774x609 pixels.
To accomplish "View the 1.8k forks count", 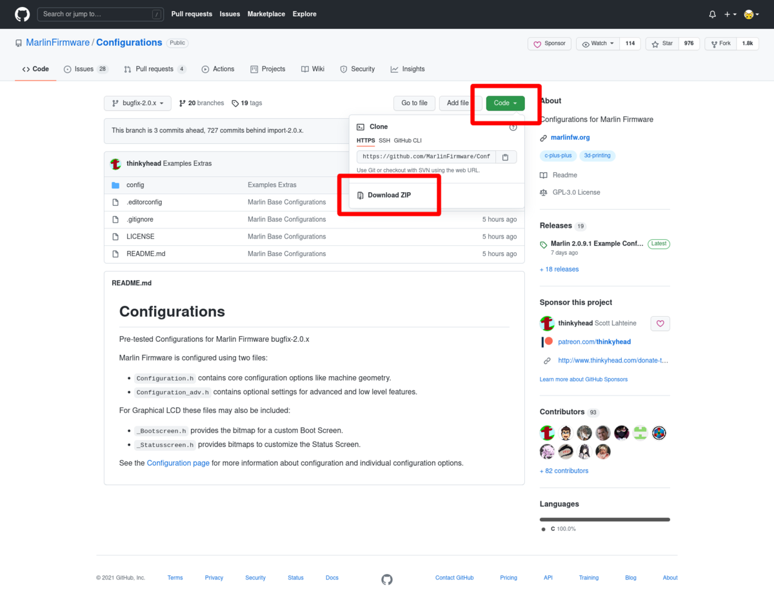I will (x=748, y=44).
